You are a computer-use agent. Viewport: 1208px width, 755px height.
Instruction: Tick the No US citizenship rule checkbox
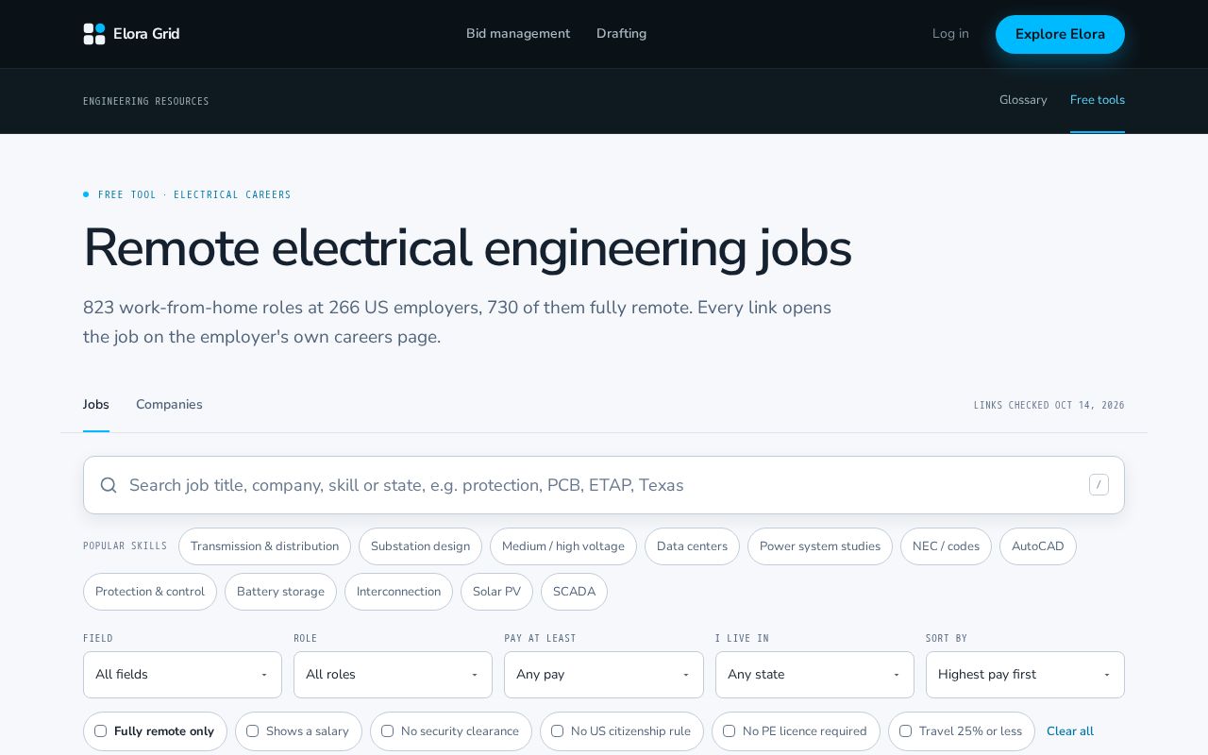point(557,731)
